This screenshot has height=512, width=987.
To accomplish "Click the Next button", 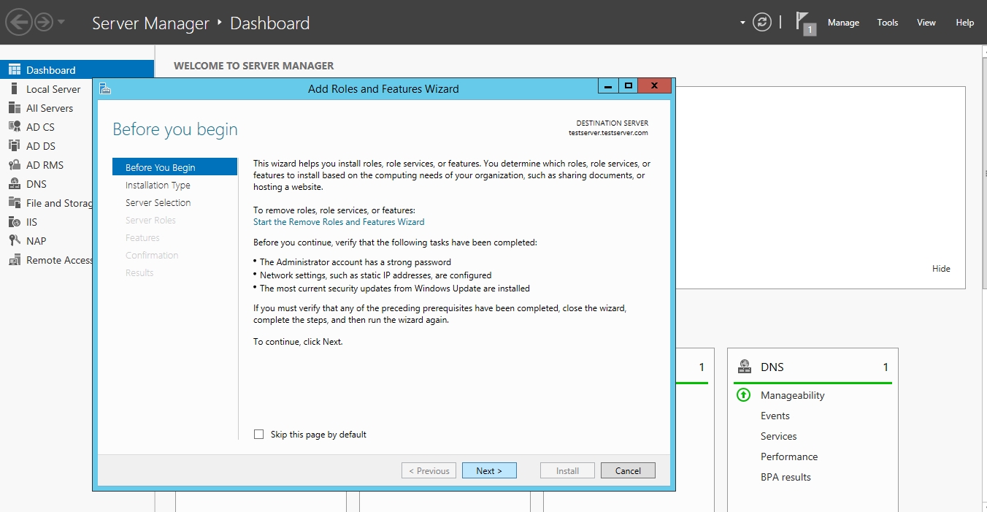I will click(x=489, y=471).
